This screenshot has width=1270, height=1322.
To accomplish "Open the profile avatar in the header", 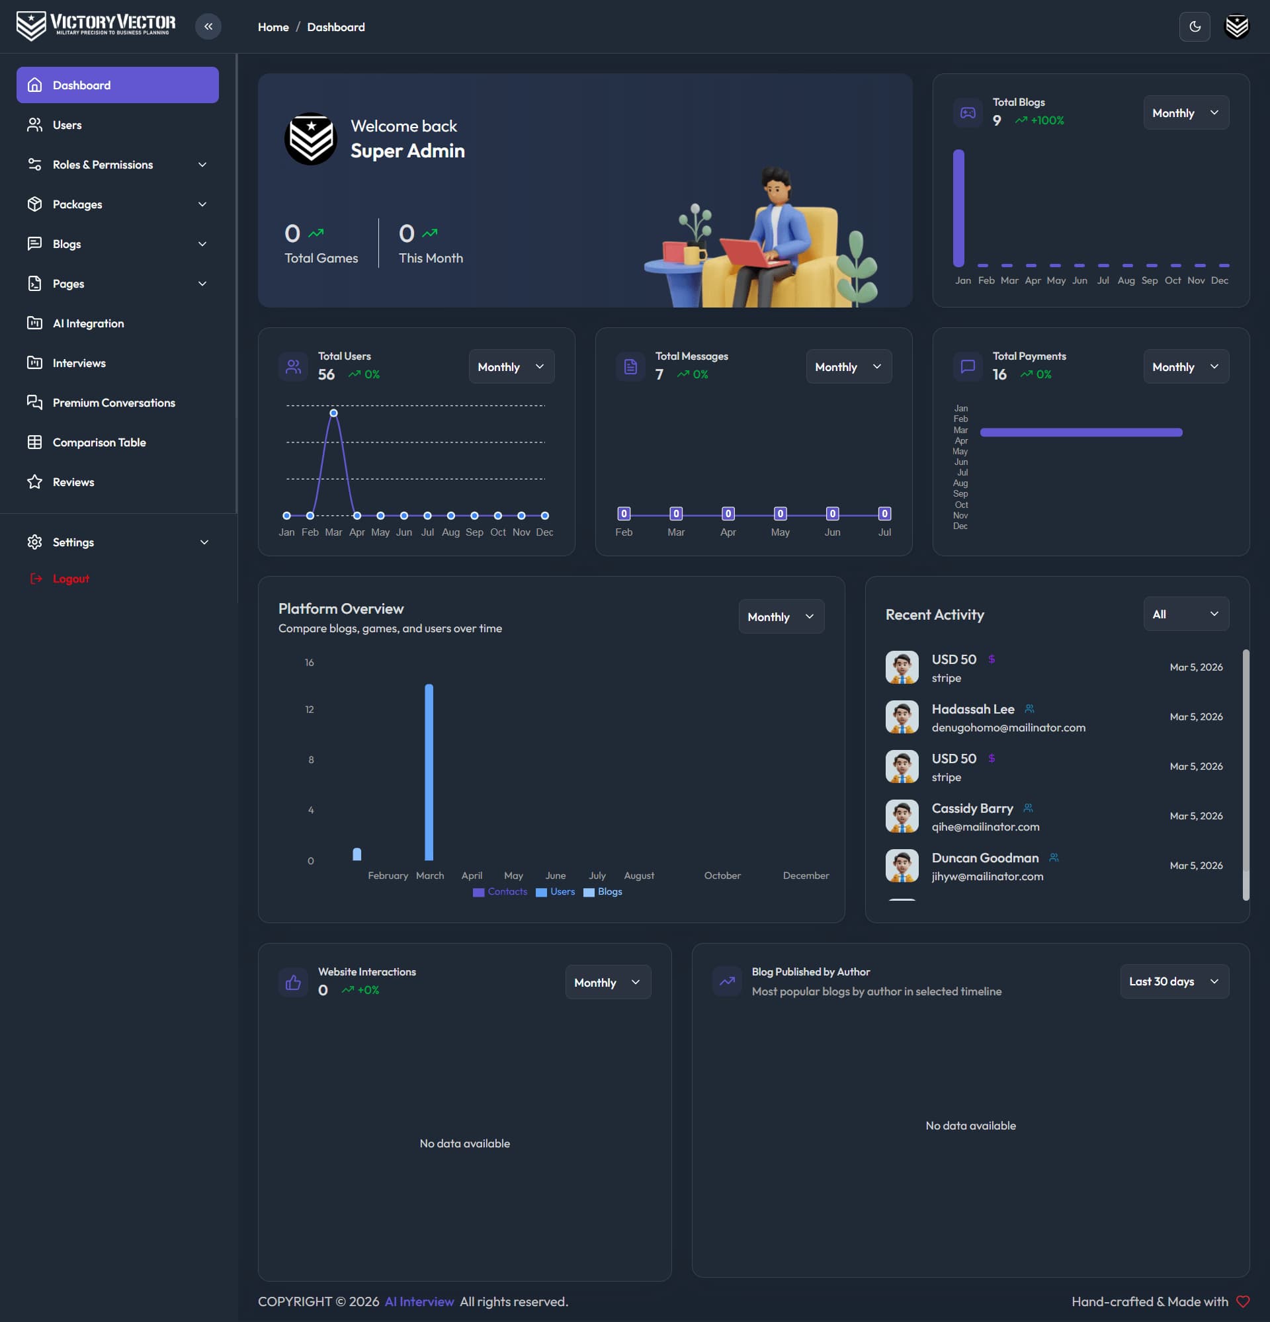I will tap(1236, 26).
